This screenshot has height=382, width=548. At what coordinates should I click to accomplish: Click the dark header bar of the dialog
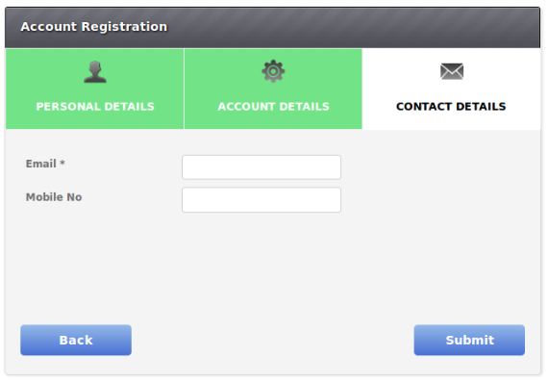(x=273, y=27)
